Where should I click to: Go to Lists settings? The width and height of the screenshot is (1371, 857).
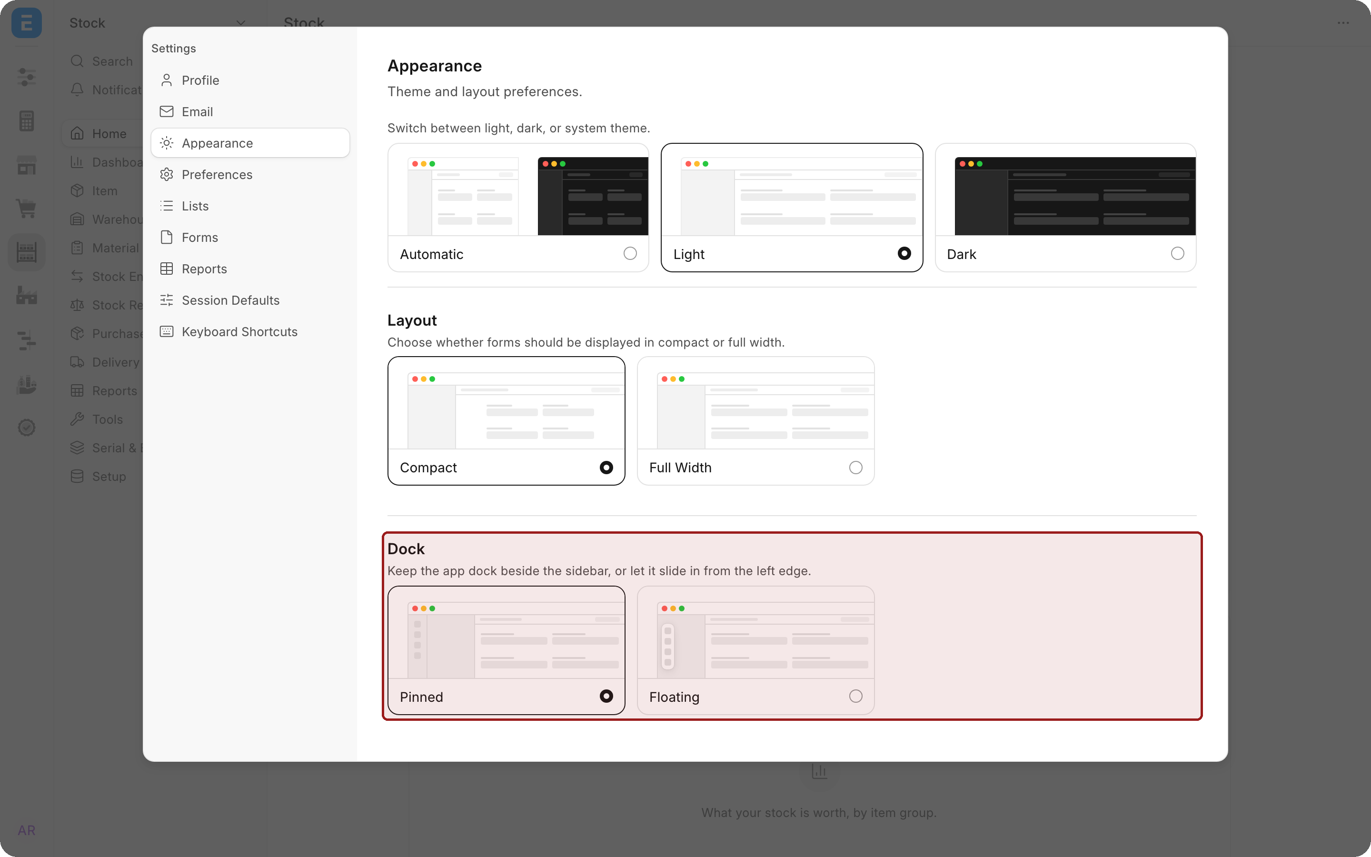pyautogui.click(x=250, y=206)
